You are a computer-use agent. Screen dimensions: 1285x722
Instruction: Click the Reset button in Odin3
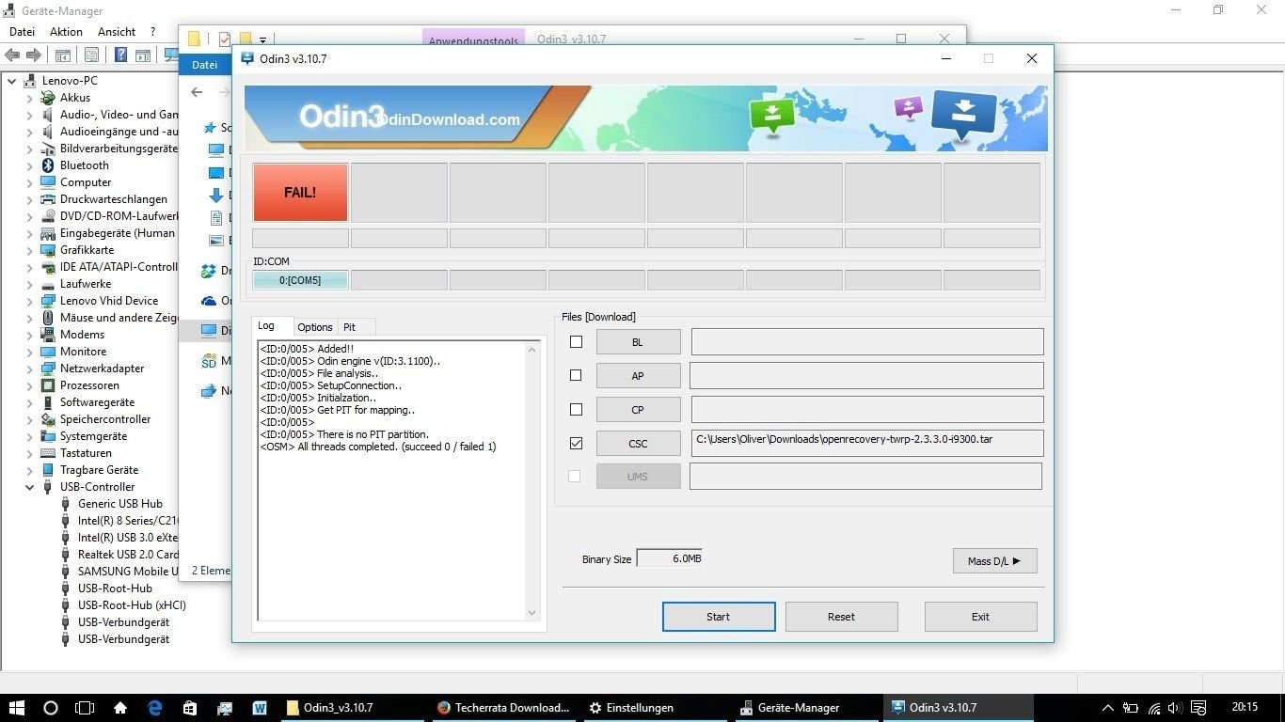click(842, 617)
